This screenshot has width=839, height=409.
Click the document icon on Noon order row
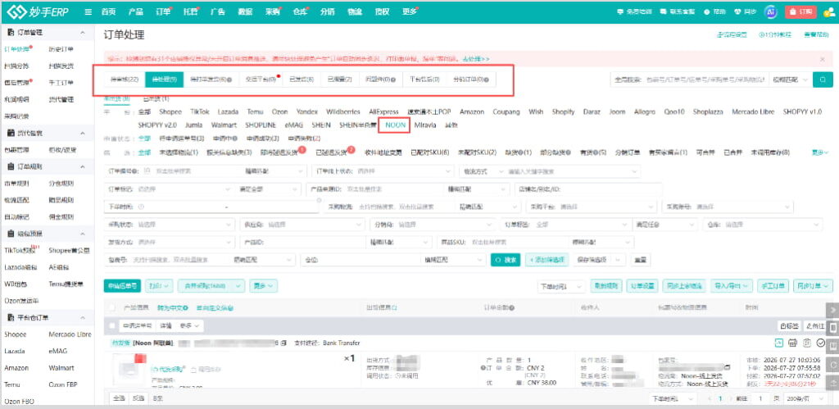click(807, 343)
